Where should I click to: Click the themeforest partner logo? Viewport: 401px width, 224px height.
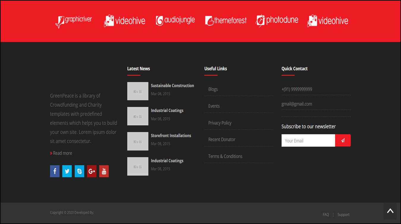(226, 21)
